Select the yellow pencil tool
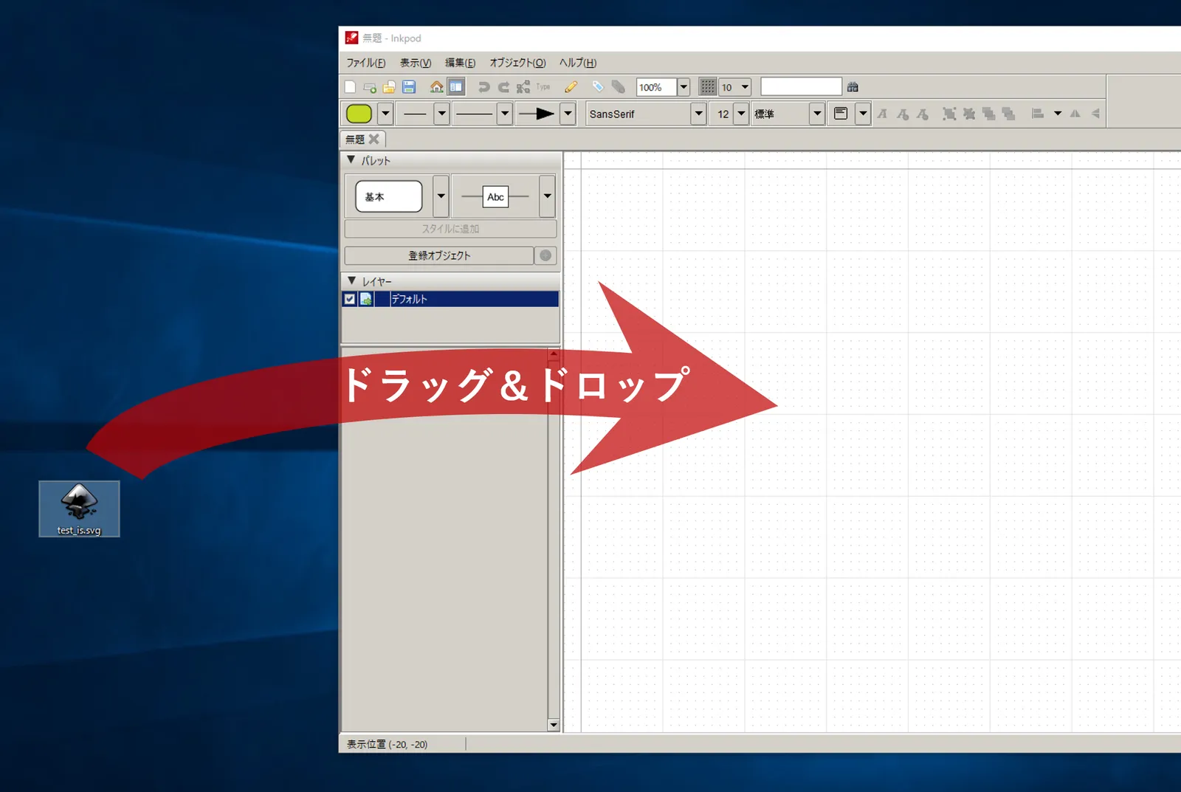This screenshot has width=1181, height=792. click(x=571, y=87)
